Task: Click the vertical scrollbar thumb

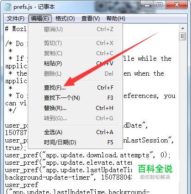Action: click(183, 37)
